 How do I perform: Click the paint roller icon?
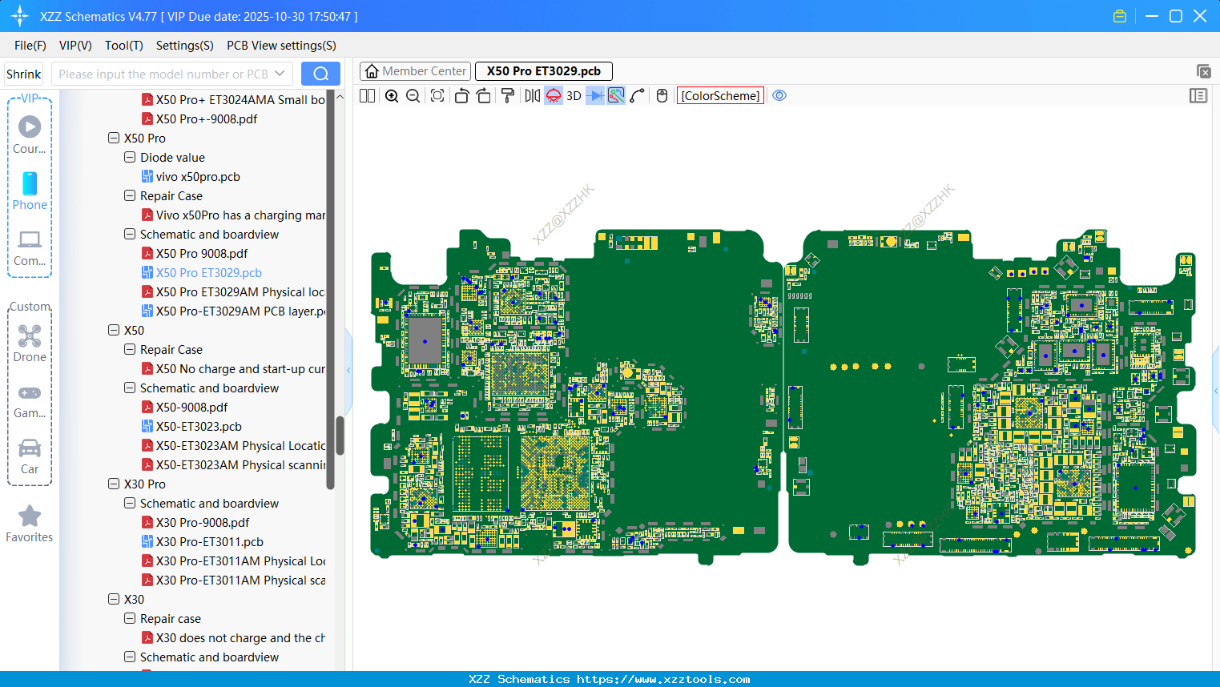coord(508,96)
